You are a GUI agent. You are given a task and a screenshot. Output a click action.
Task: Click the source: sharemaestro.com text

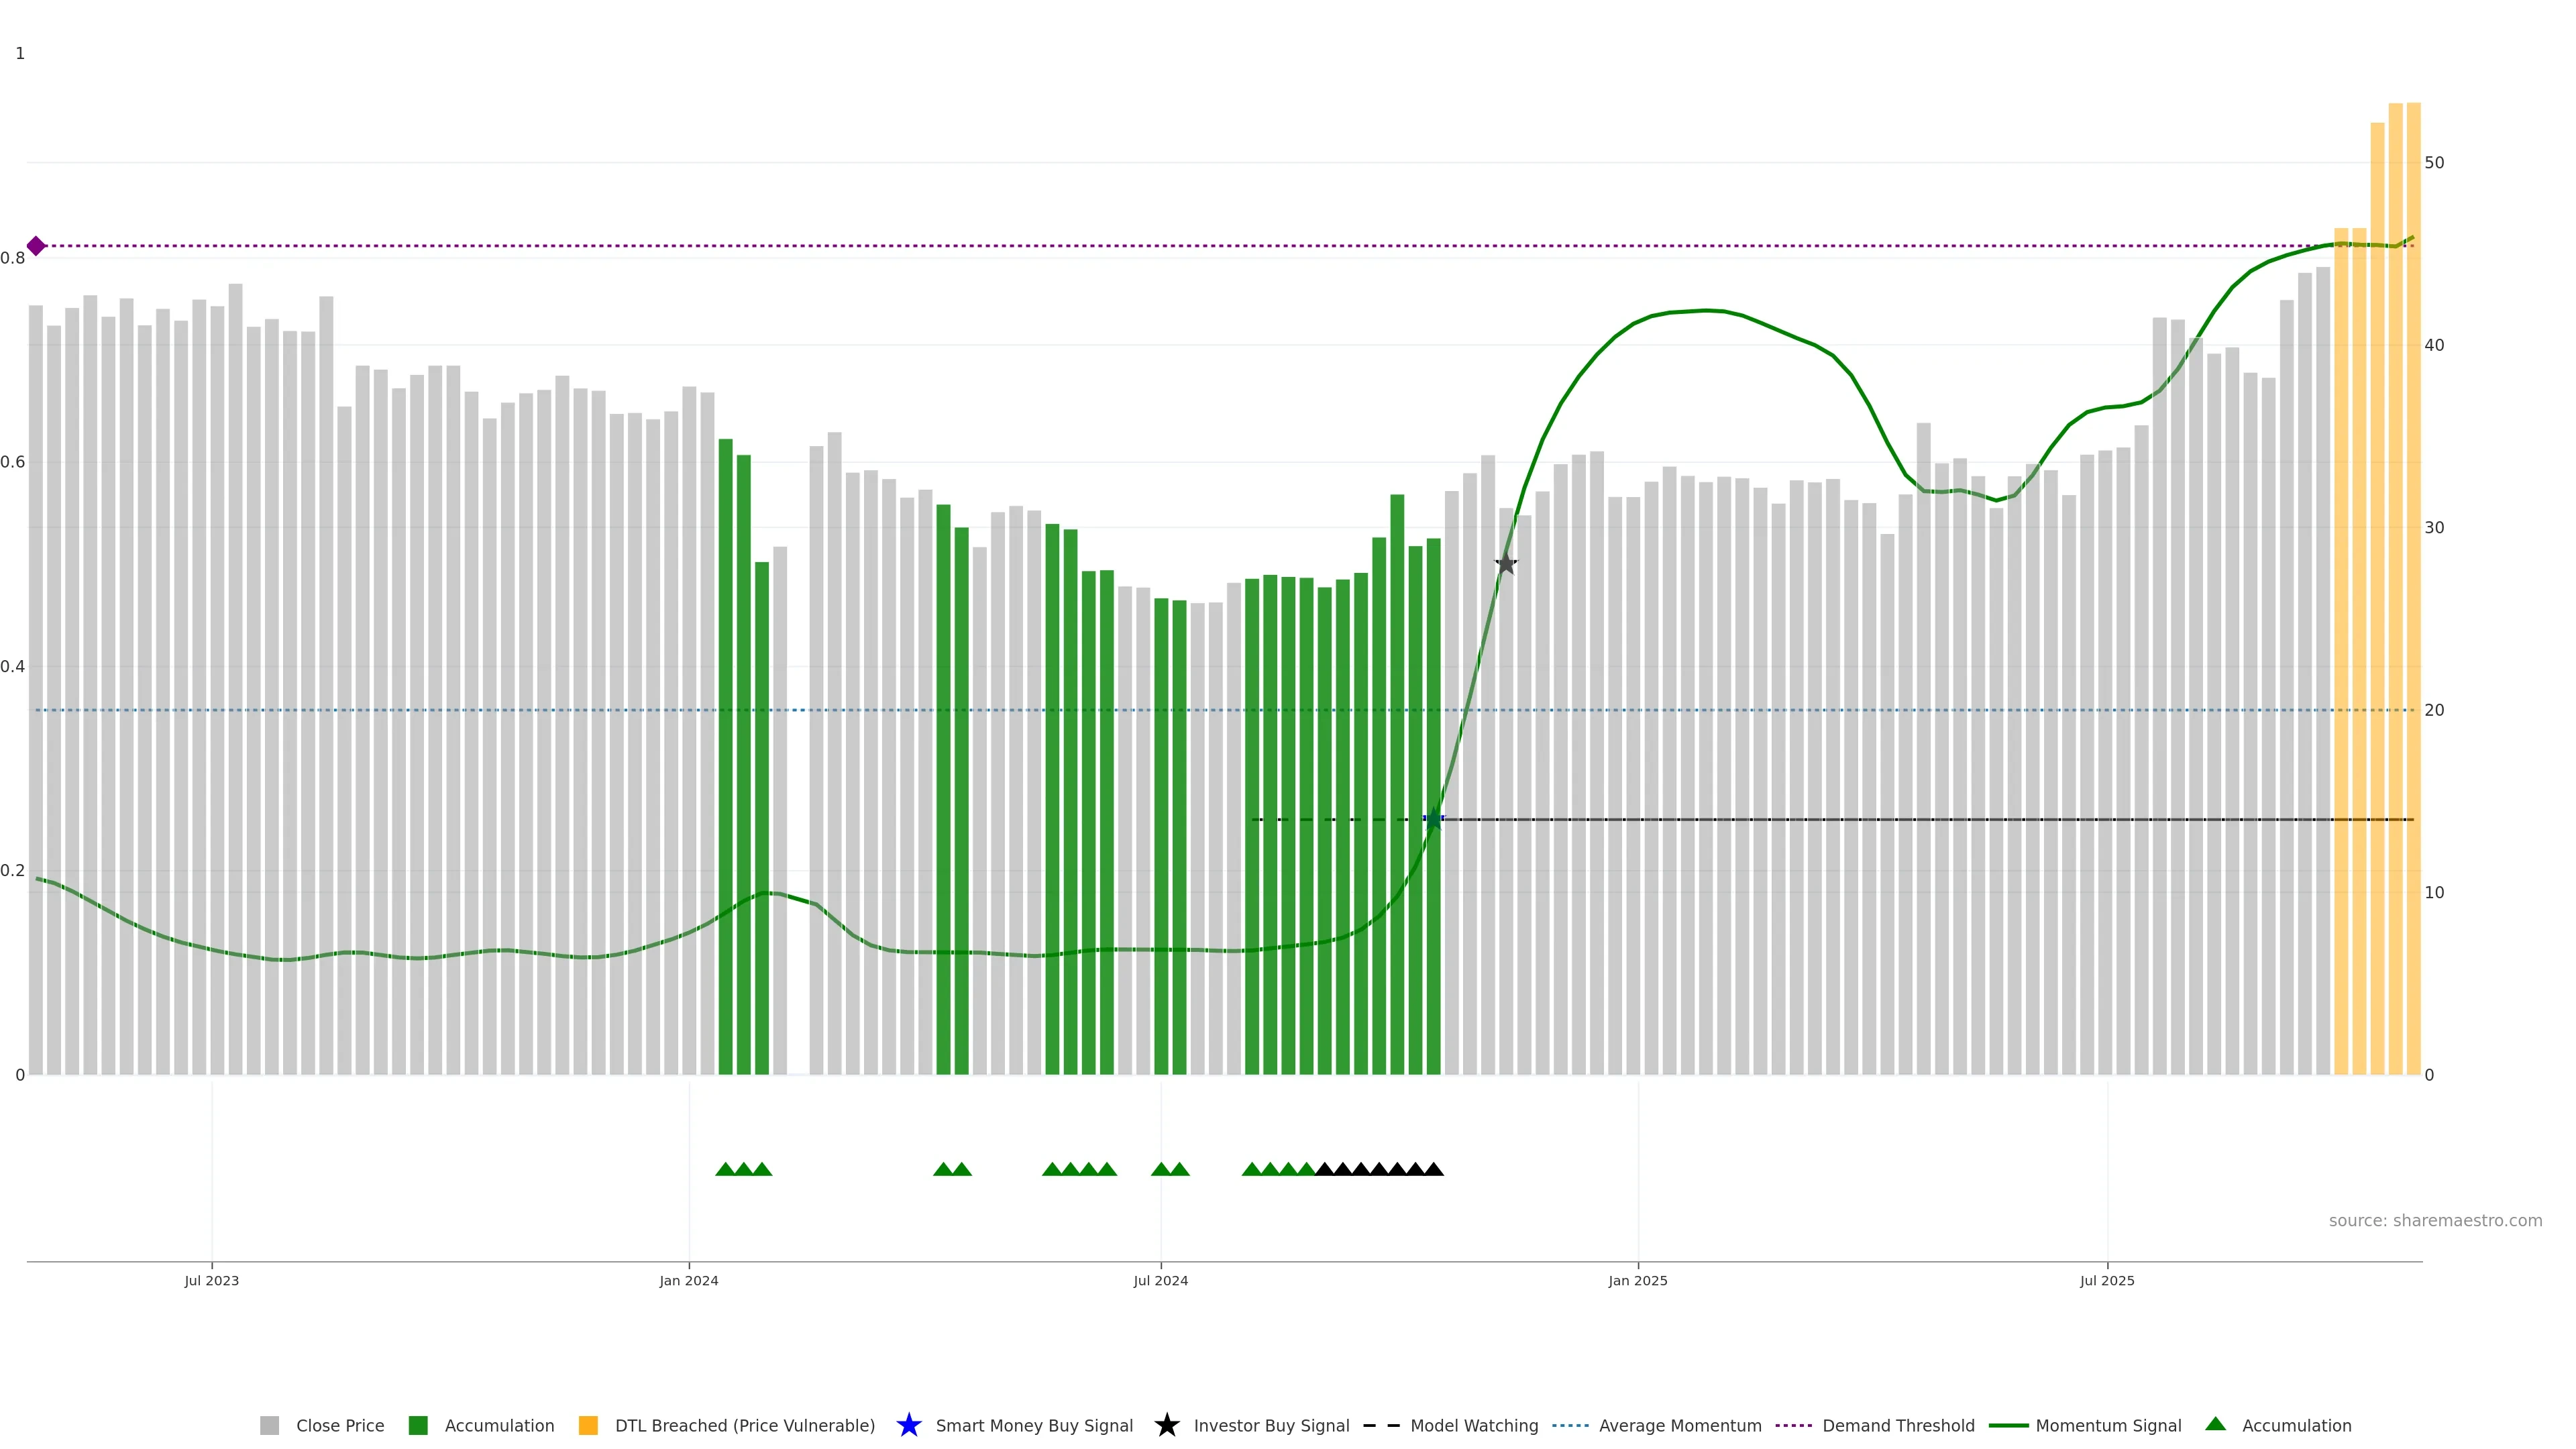pos(2435,1221)
